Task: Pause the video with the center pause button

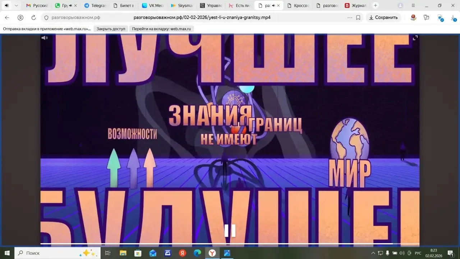Action: point(230,231)
